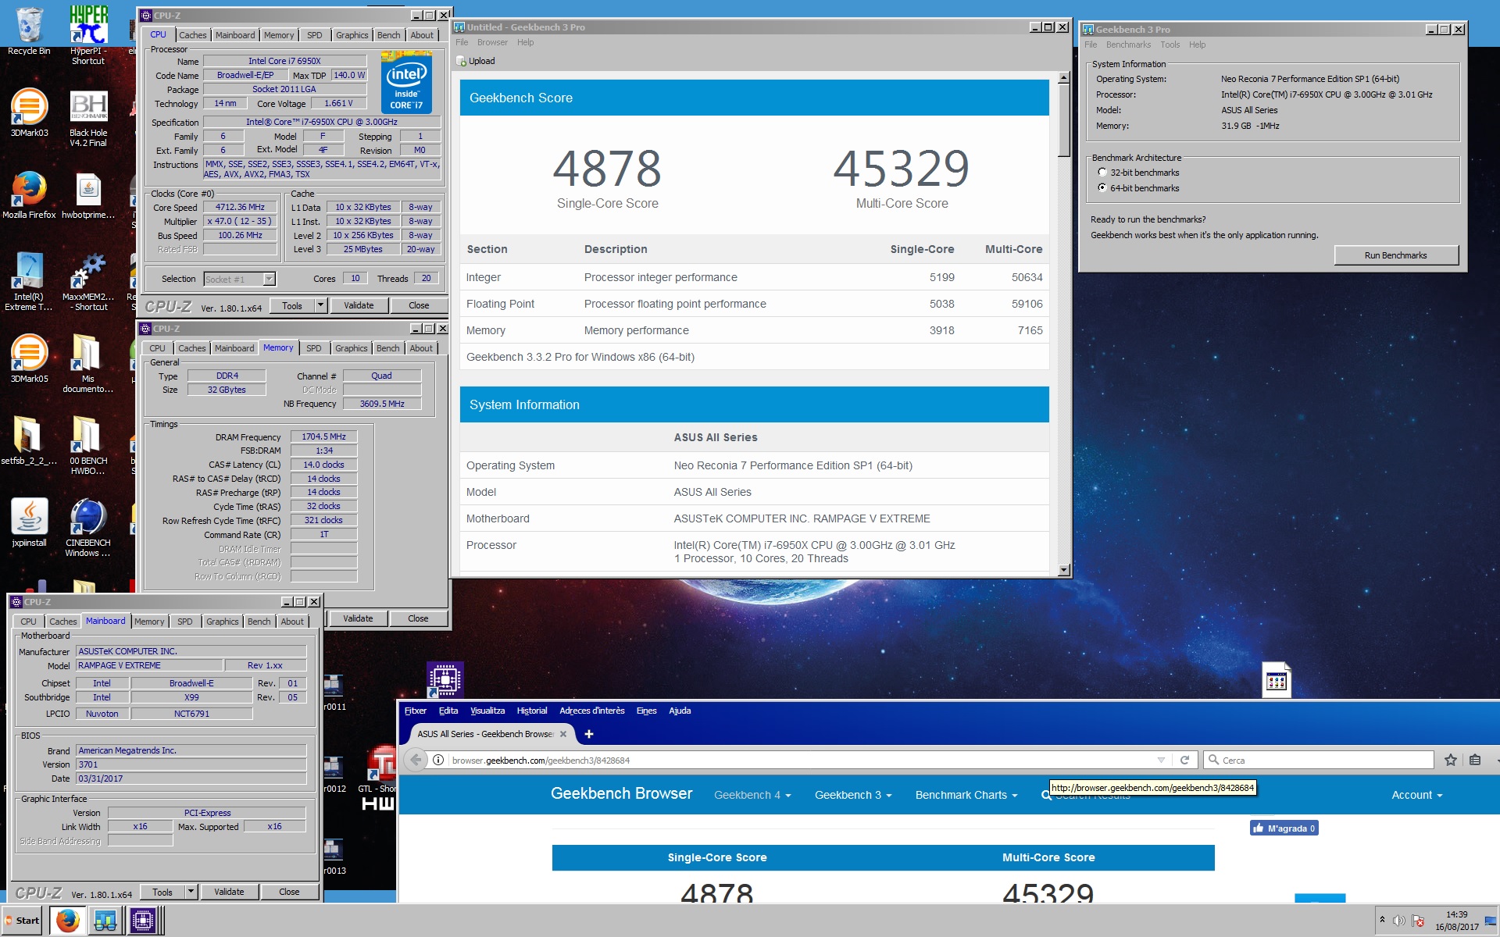Click Geekbench icon in taskbar
The height and width of the screenshot is (937, 1500).
point(105,921)
